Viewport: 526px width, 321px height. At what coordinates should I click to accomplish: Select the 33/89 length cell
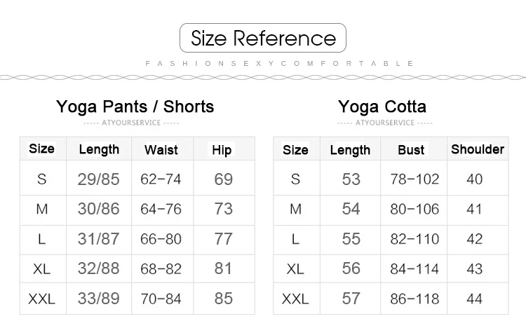(x=98, y=299)
